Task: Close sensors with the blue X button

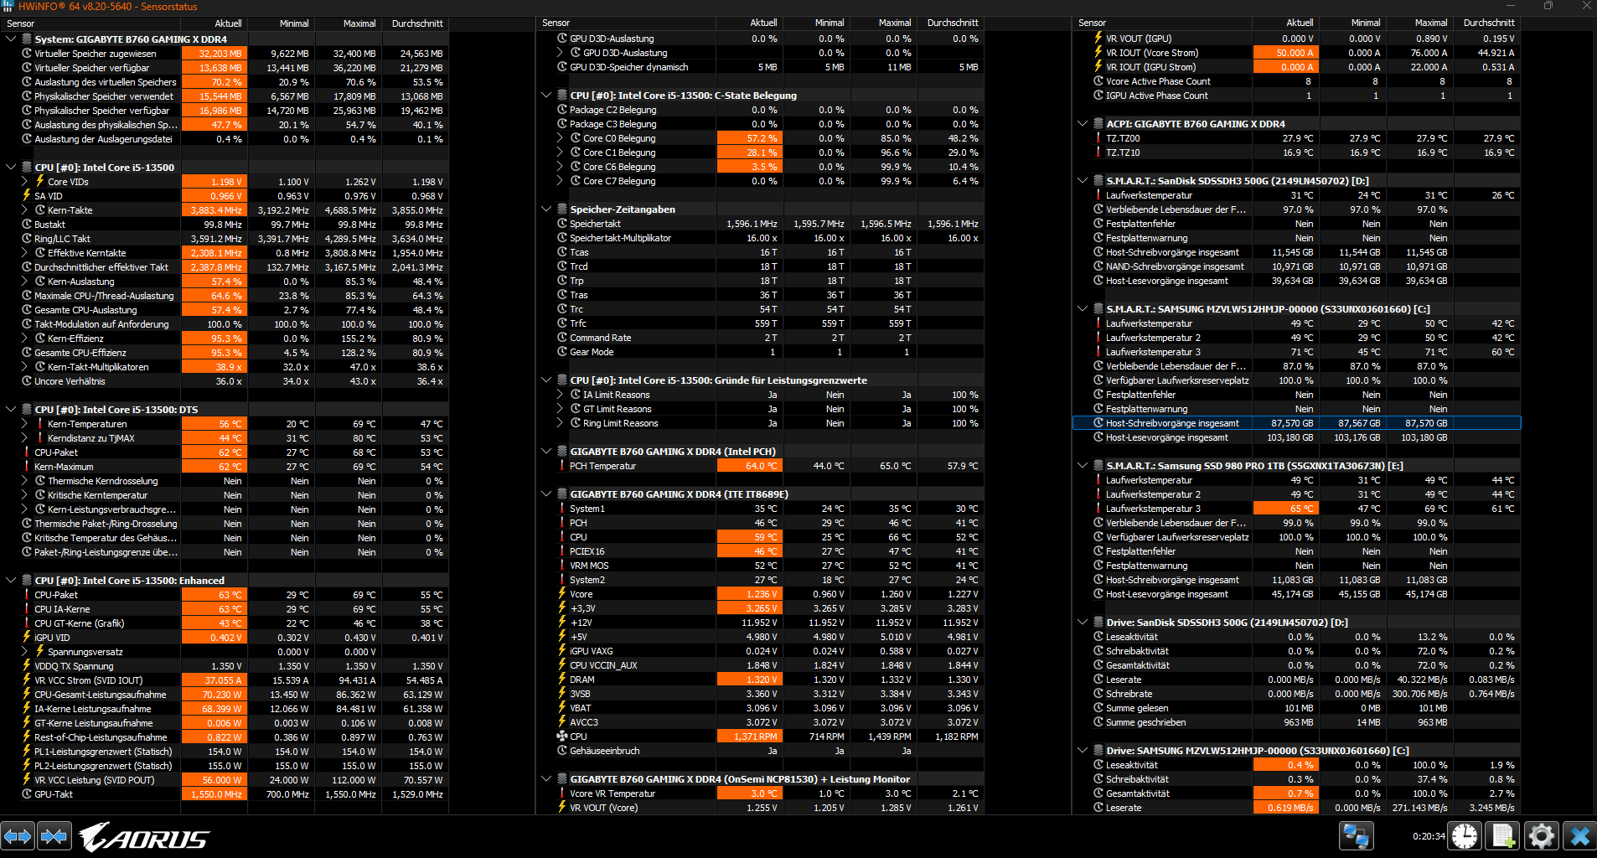Action: (x=1579, y=836)
